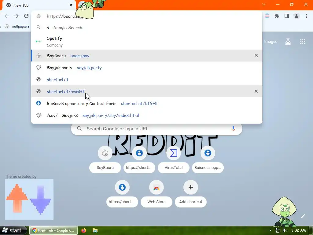Click the New Tab - Google Chrome taskbar button
313x235 pixels.
point(53,230)
